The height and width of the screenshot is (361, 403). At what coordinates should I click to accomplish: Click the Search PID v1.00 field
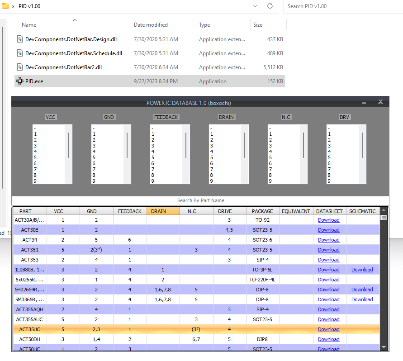pyautogui.click(x=343, y=6)
